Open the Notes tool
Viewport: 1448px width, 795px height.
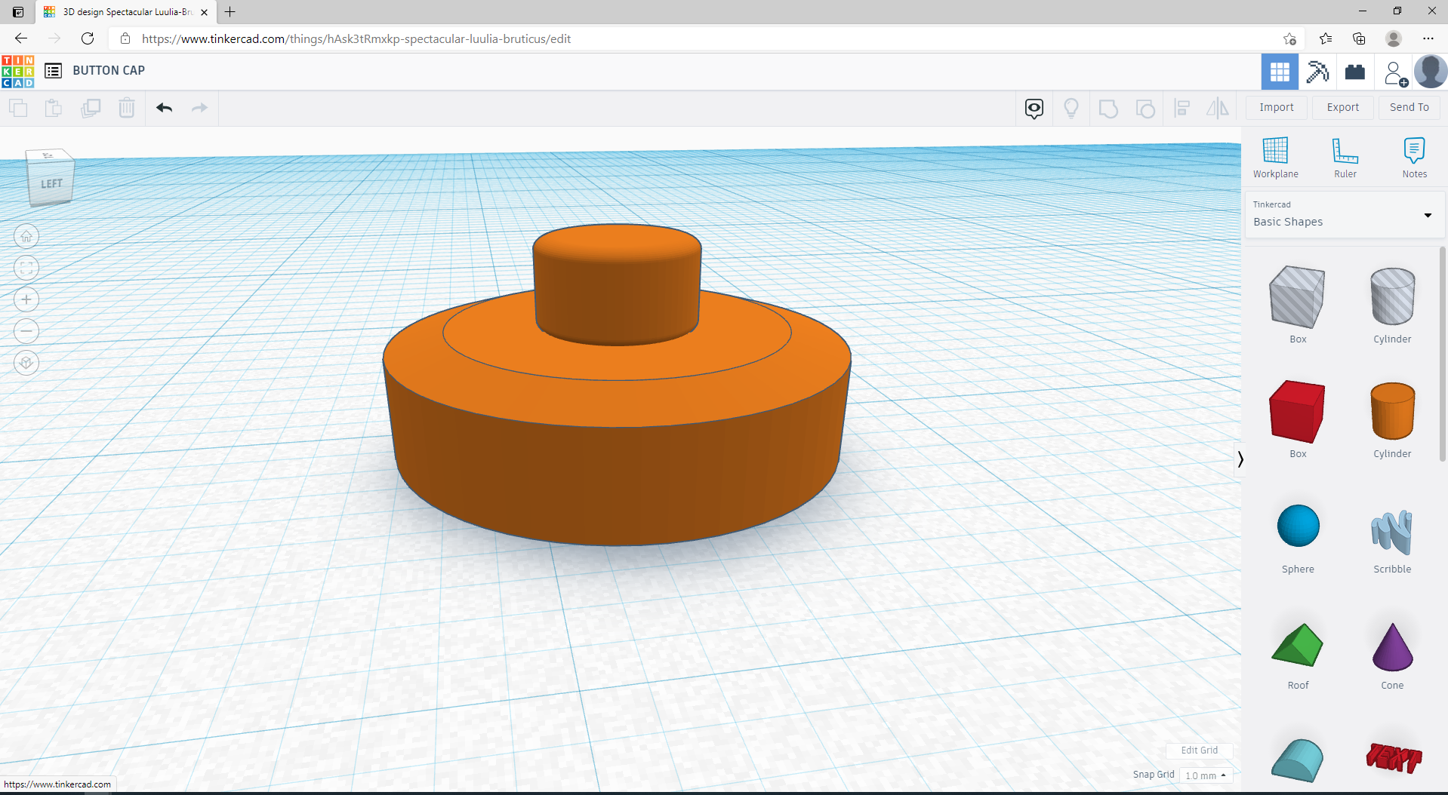pyautogui.click(x=1415, y=158)
